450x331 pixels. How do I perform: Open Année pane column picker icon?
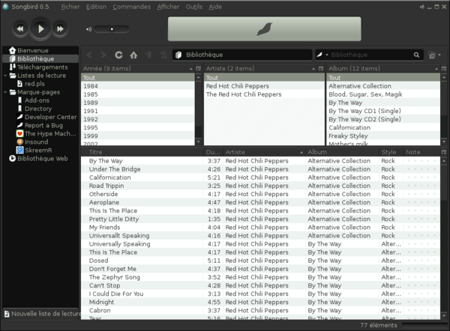click(198, 68)
